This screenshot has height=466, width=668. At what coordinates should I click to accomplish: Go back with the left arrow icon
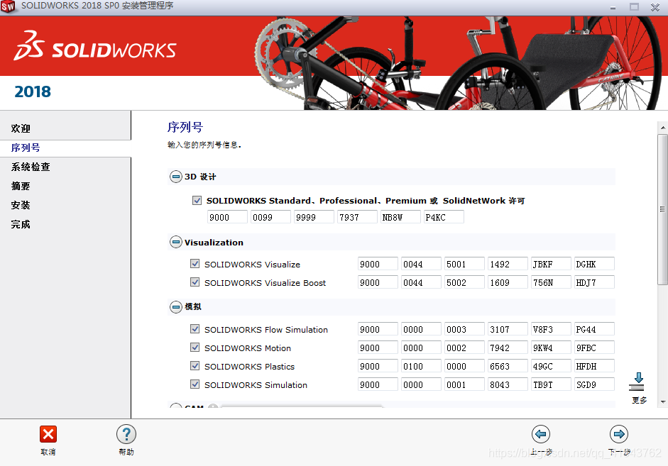point(541,434)
